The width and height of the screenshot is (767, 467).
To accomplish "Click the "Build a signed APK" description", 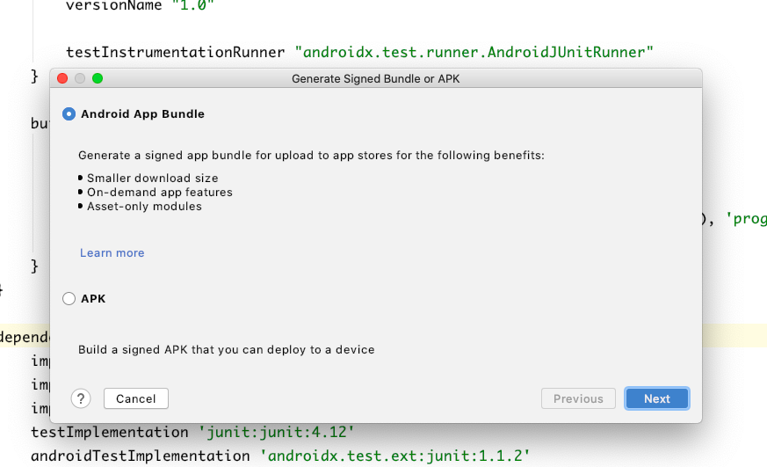I will tap(227, 349).
